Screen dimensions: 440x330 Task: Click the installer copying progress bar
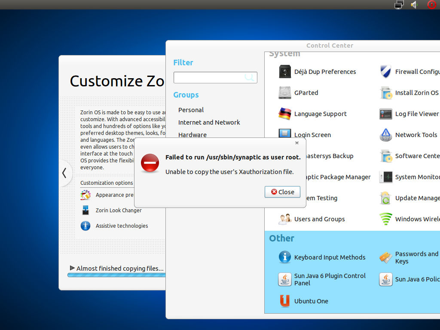(x=117, y=275)
